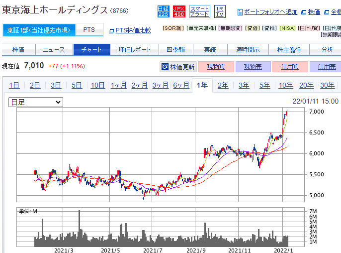Click the current price 7,010
This screenshot has width=341, height=253.
[x=34, y=66]
